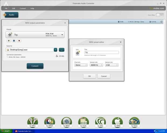Open the Help menu
The height and width of the screenshot is (133, 167).
point(32,8)
